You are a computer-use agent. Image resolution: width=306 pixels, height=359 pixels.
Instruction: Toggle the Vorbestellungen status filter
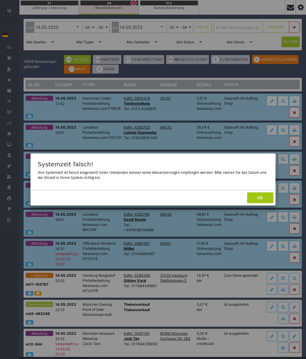tap(275, 60)
